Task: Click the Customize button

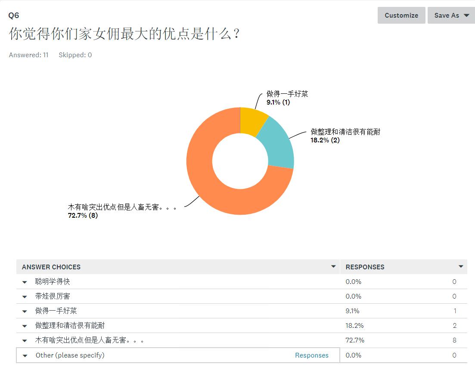Action: [x=401, y=15]
